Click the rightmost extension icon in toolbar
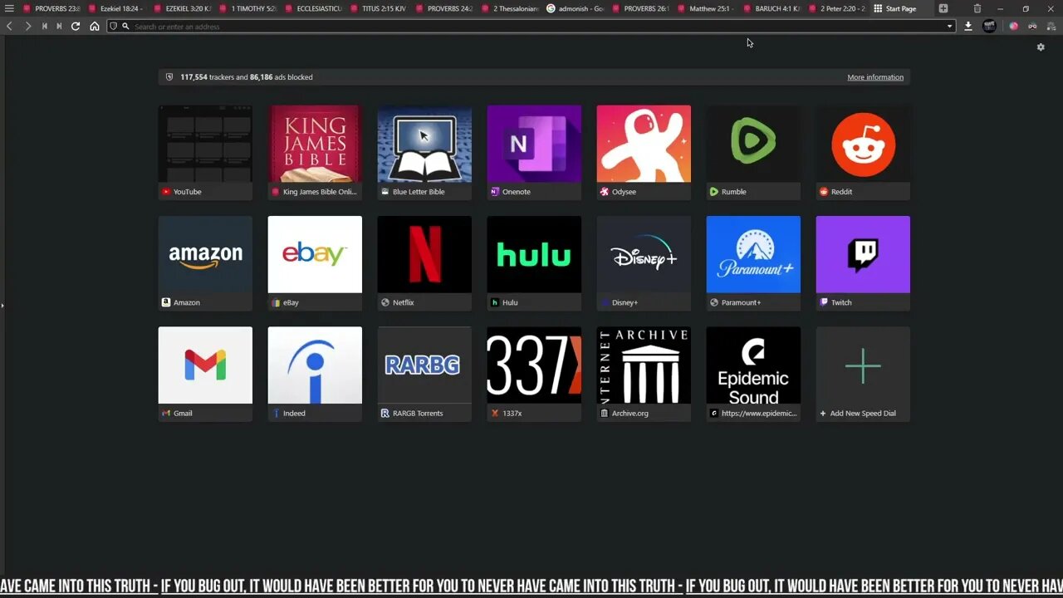The image size is (1063, 598). coord(1051,26)
